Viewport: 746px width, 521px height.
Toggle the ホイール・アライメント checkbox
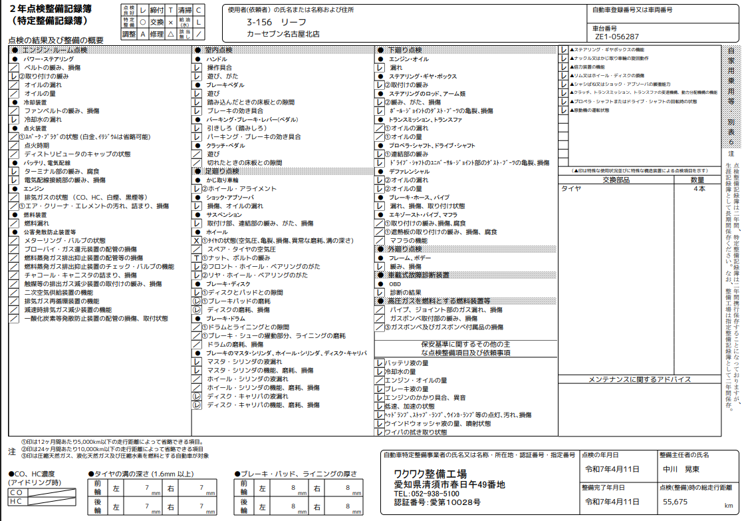point(197,188)
